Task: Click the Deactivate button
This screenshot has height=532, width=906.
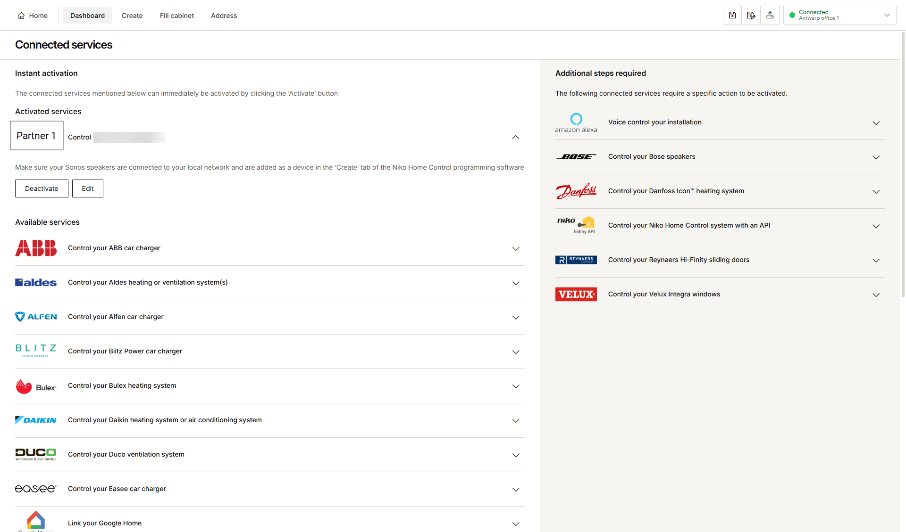Action: (x=42, y=188)
